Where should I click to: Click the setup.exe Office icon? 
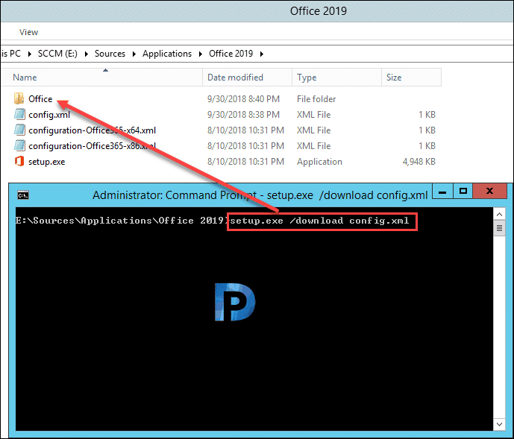click(19, 161)
